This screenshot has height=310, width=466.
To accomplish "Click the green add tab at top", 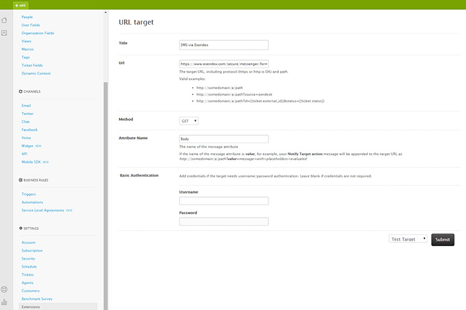I will [x=20, y=4].
